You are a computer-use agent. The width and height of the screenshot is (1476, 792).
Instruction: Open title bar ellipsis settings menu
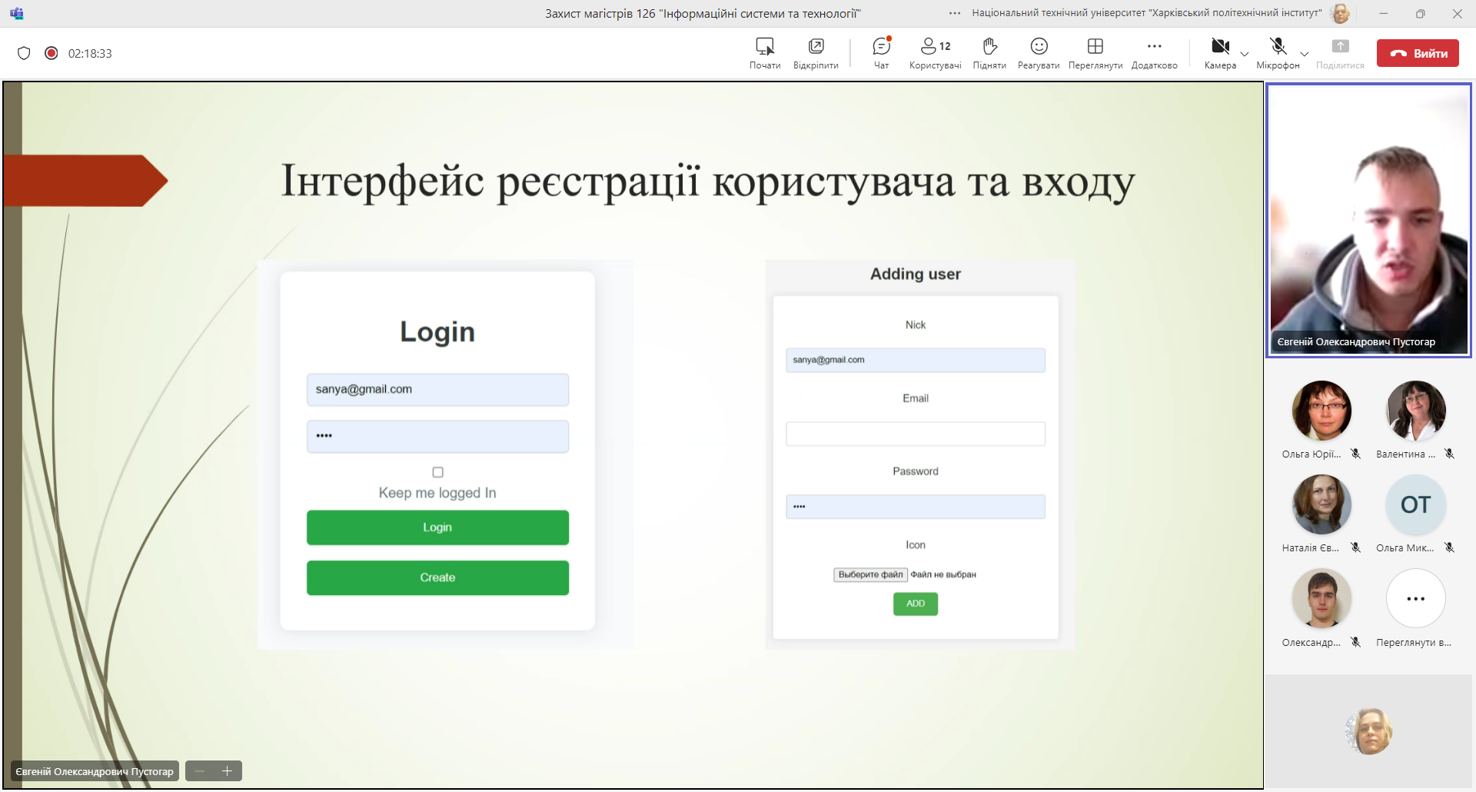click(955, 13)
